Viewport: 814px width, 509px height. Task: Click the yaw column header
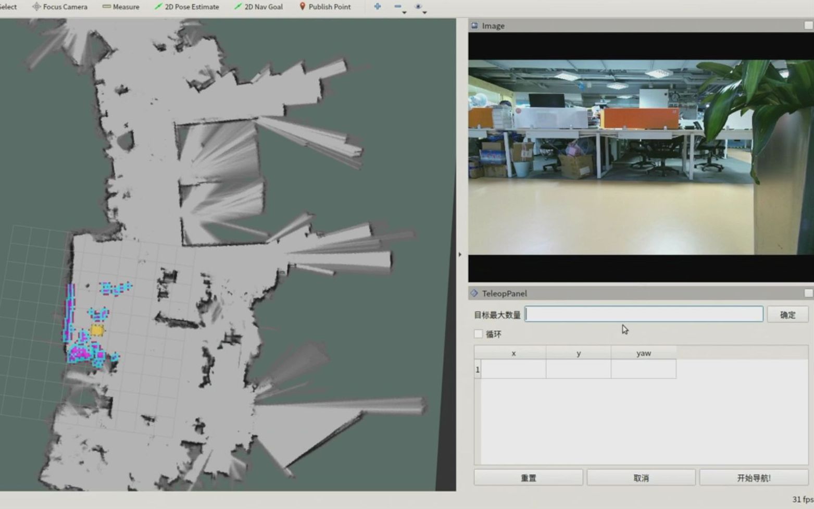pyautogui.click(x=644, y=353)
